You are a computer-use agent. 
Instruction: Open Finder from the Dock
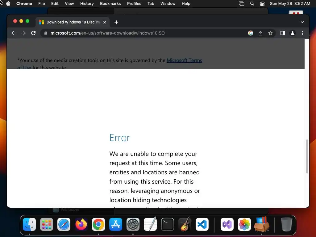(x=29, y=224)
